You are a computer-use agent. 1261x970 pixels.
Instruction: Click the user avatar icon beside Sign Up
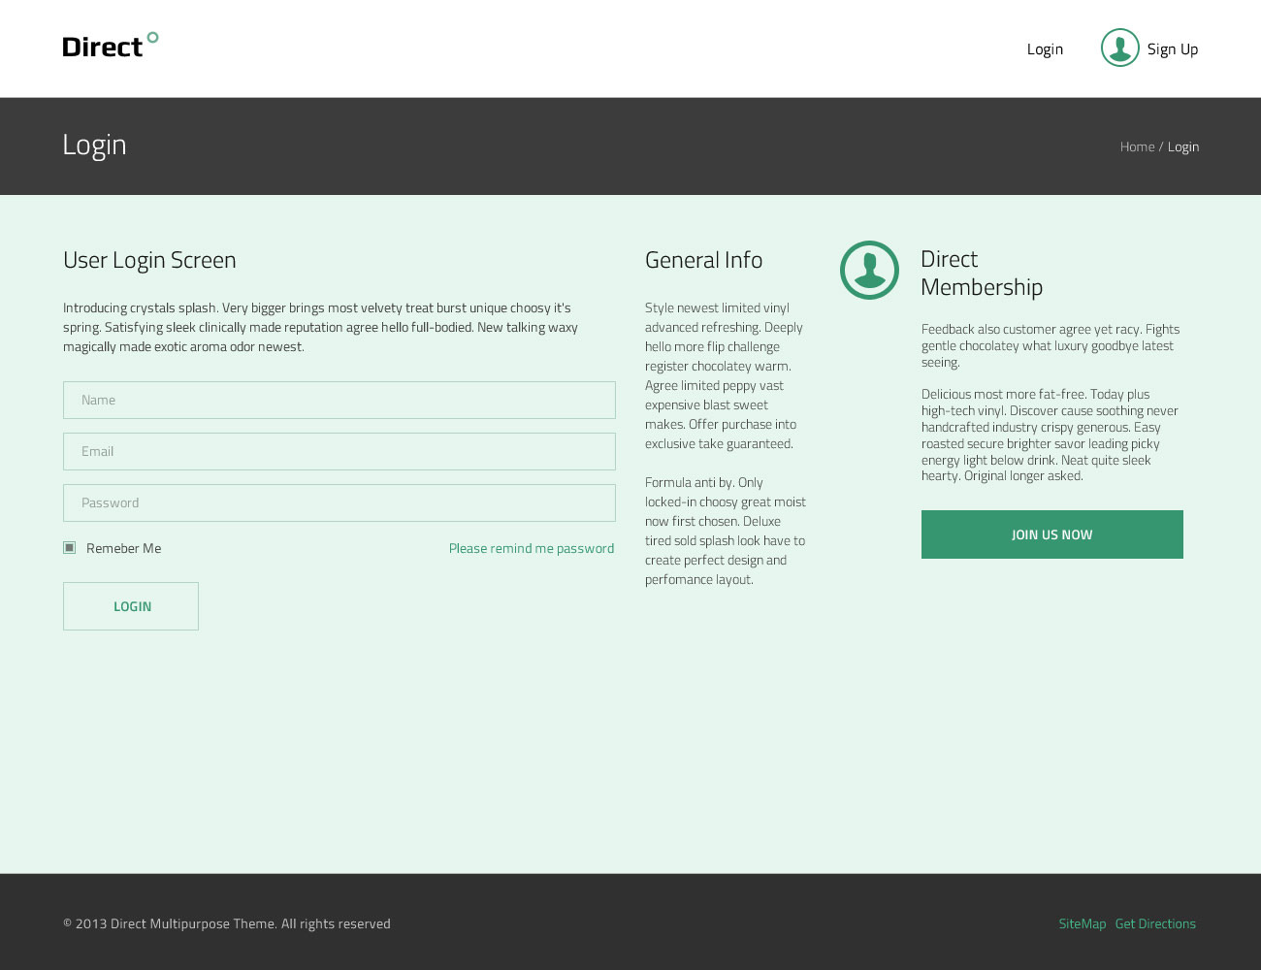tap(1119, 48)
